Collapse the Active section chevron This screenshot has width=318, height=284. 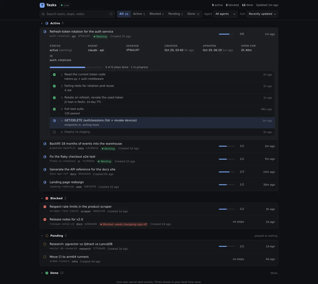pos(42,24)
